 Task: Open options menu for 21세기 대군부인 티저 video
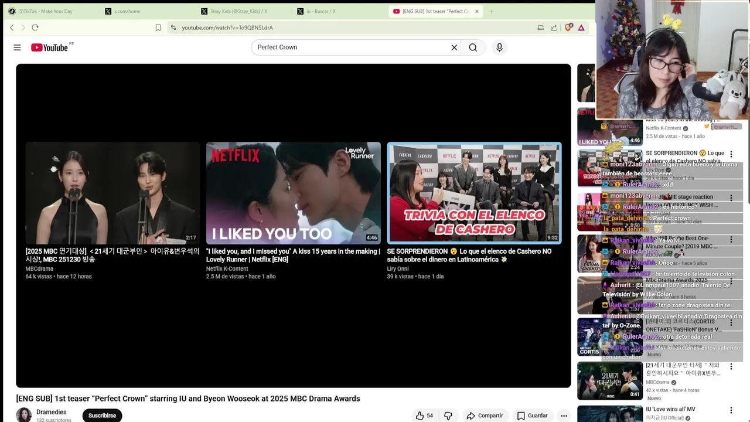[x=731, y=366]
